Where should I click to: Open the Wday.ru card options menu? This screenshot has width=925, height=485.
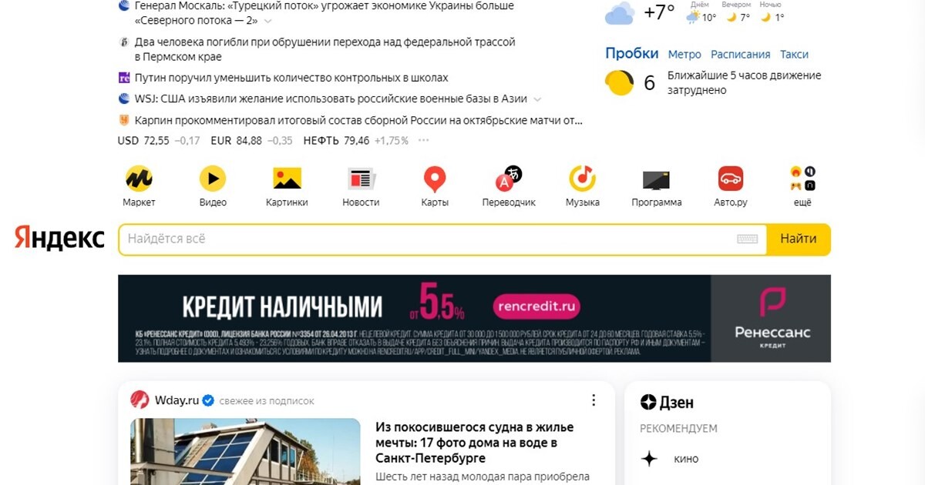click(x=594, y=400)
